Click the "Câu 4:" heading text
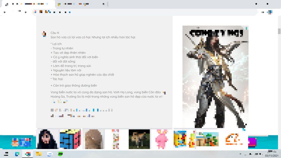This screenshot has height=158, width=281. pyautogui.click(x=55, y=33)
